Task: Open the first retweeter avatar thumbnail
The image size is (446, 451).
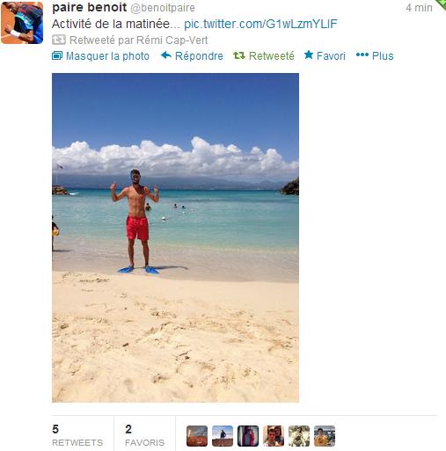Action: click(x=197, y=436)
